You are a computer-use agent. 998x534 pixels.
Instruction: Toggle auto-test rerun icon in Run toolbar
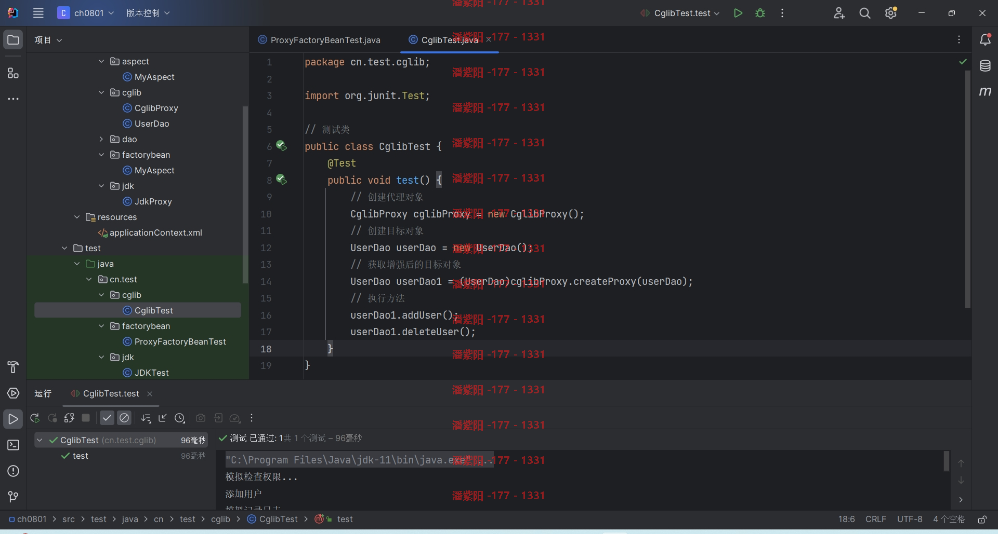[69, 418]
